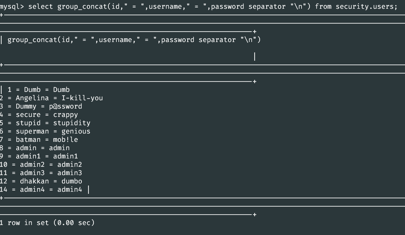Click admin1 password in row 9
This screenshot has height=235, width=405.
coord(66,156)
